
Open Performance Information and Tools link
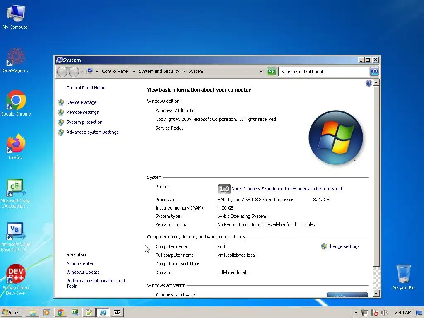[96, 283]
